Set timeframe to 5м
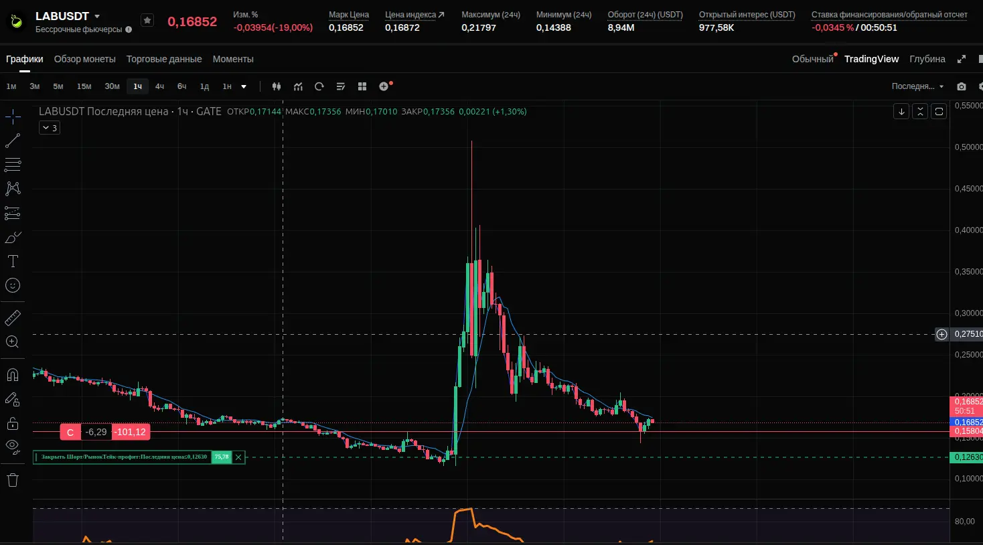 tap(58, 86)
